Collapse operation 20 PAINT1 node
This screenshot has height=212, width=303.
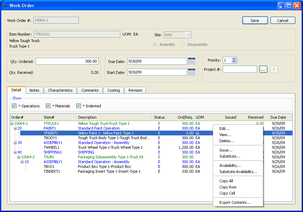[16, 128]
